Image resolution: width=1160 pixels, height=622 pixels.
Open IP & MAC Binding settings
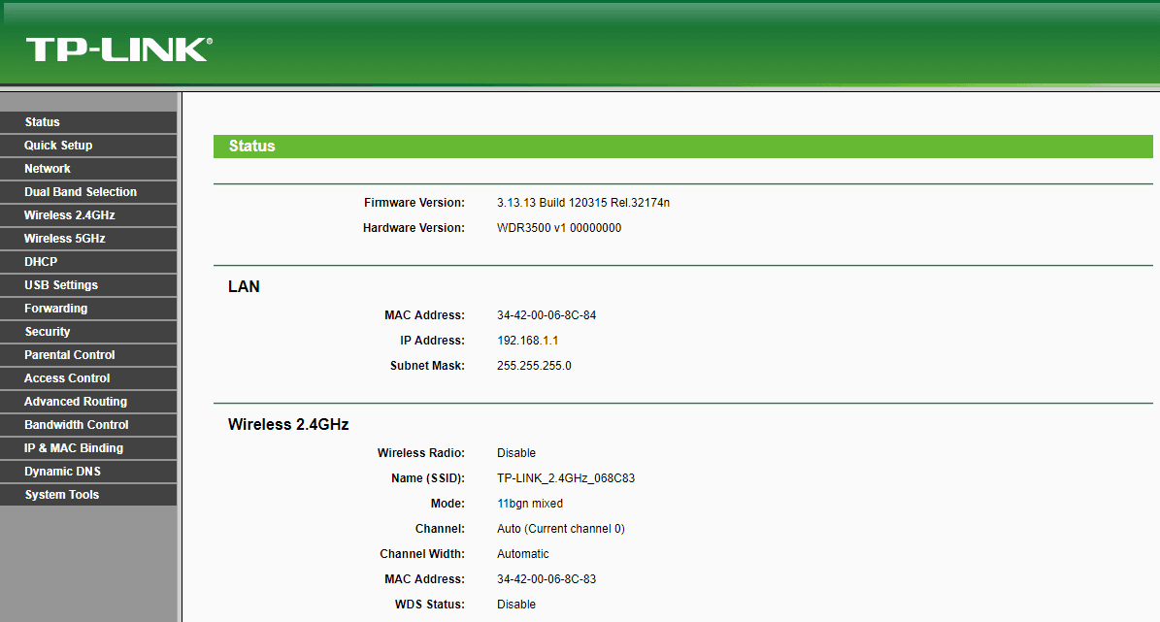[x=70, y=447]
